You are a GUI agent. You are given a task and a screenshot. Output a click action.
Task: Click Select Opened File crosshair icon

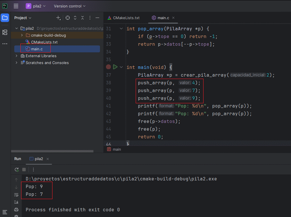[x=67, y=18]
